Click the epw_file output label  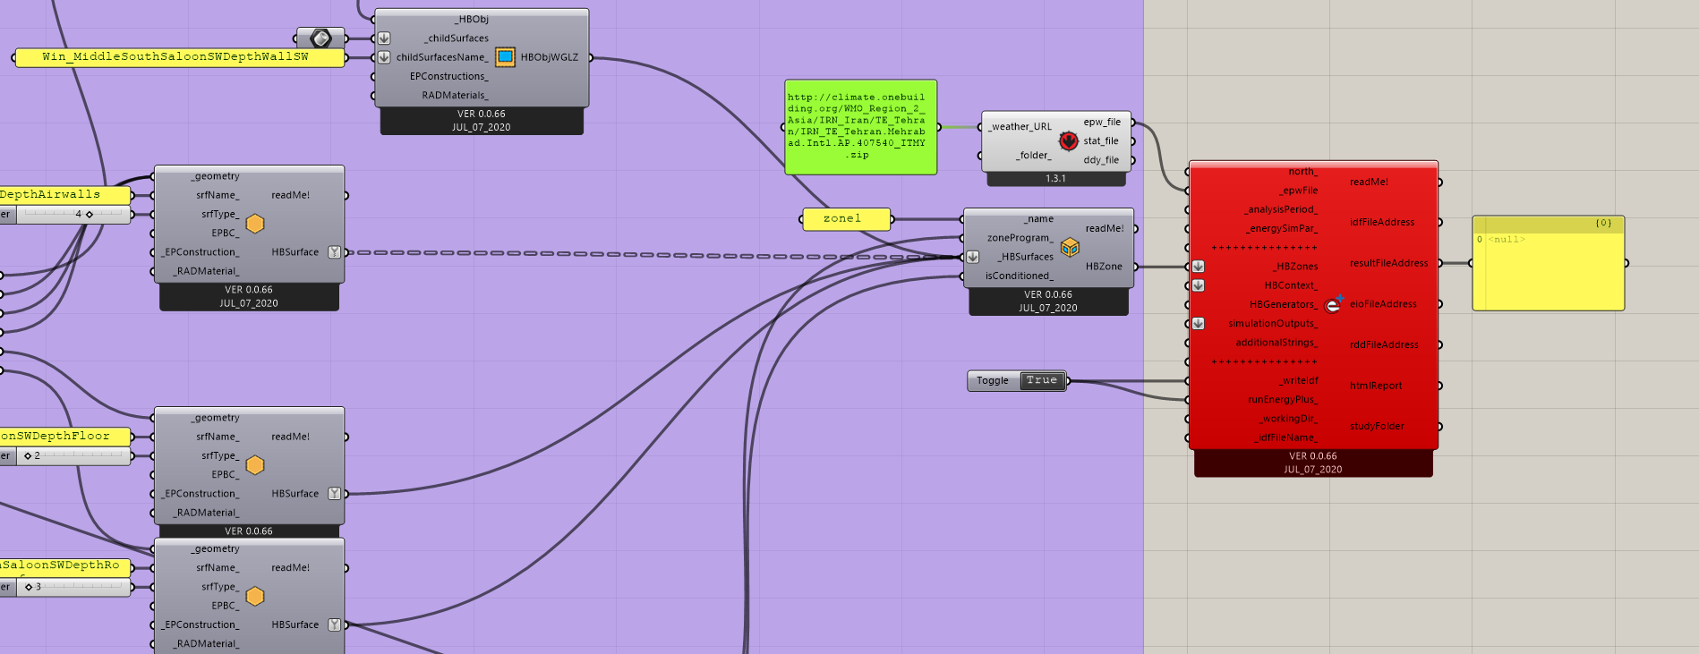(x=1101, y=123)
